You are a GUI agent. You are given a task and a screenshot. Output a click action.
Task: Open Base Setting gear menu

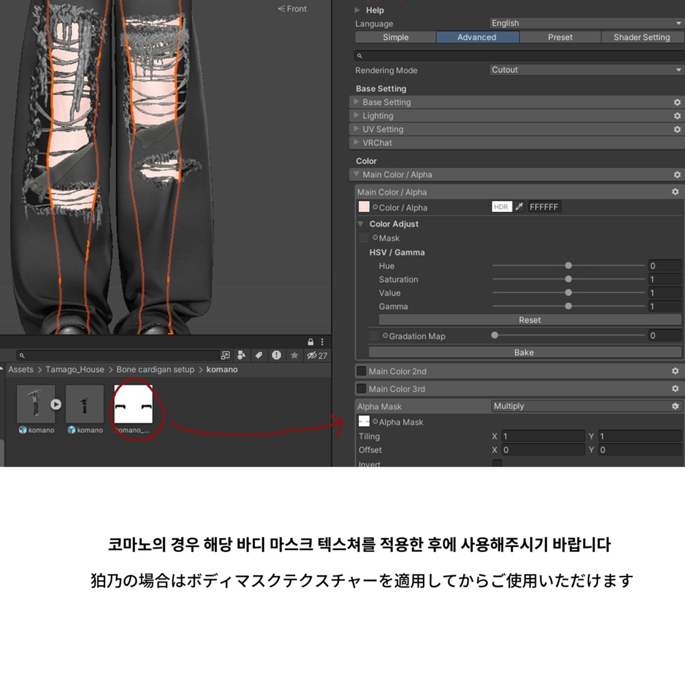[677, 102]
